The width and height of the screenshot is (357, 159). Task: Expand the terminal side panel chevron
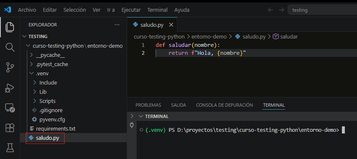pos(132,116)
